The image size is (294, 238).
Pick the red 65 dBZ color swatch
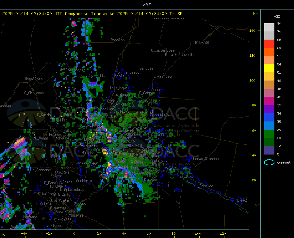[269, 44]
